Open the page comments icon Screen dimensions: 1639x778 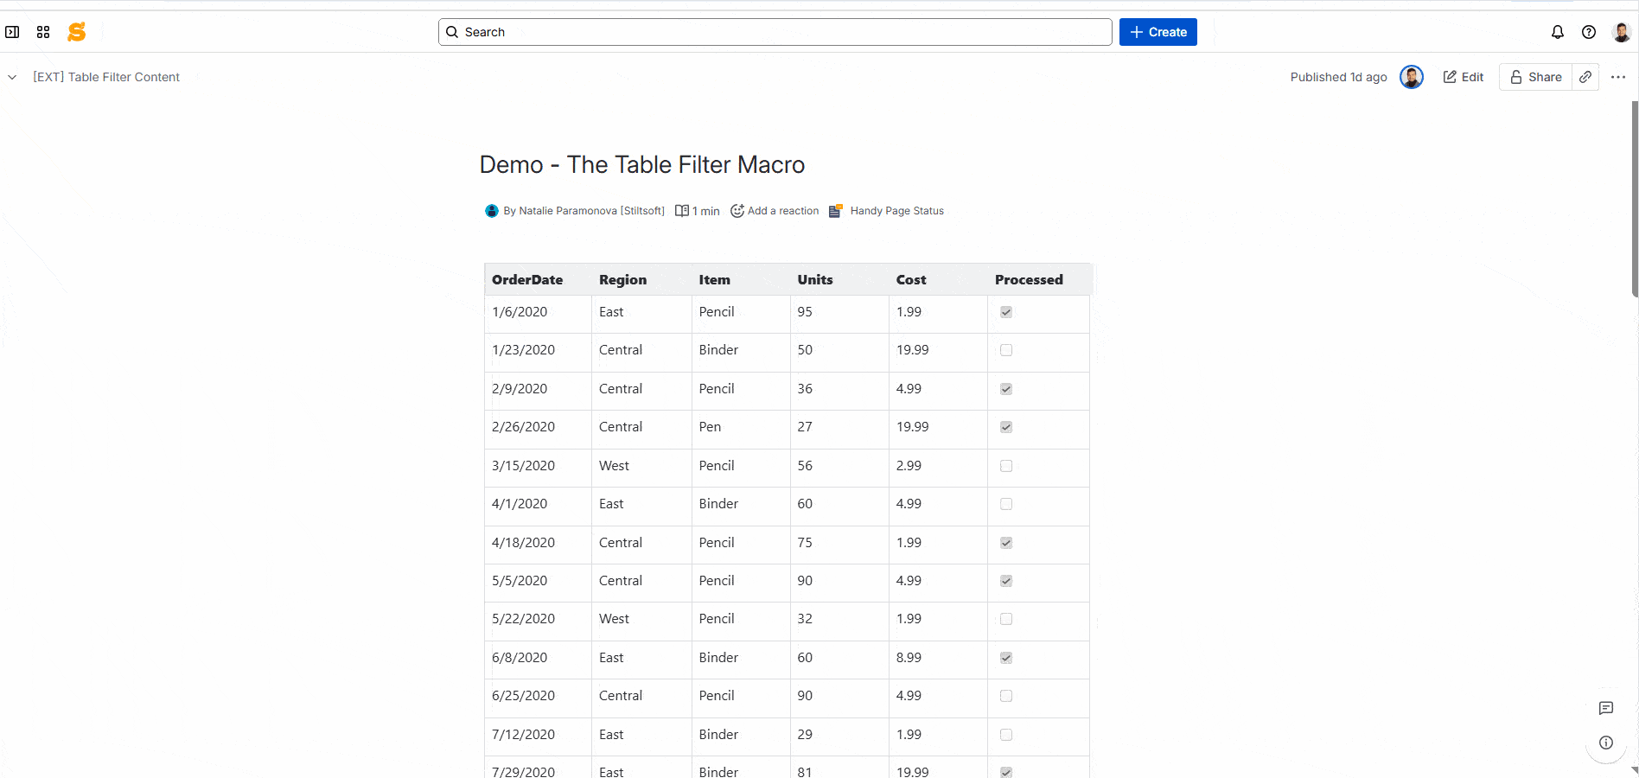coord(1606,708)
